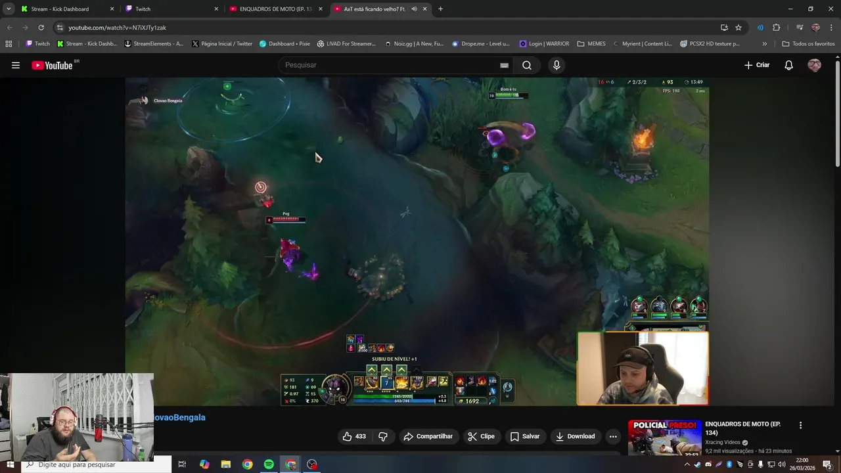
Task: Like the video with 433 likes
Action: point(353,436)
